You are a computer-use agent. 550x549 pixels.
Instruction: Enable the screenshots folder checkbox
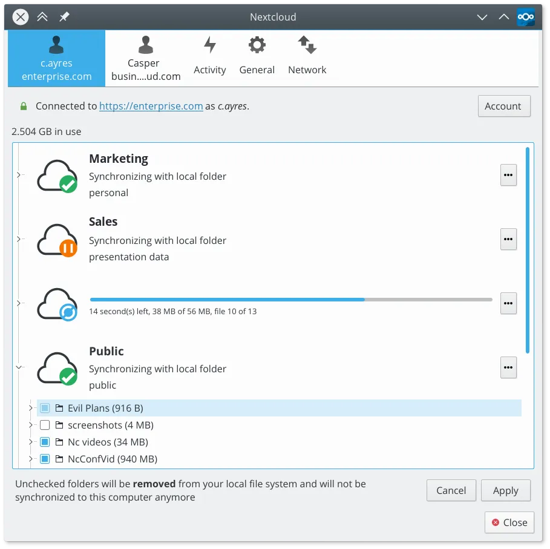point(45,425)
